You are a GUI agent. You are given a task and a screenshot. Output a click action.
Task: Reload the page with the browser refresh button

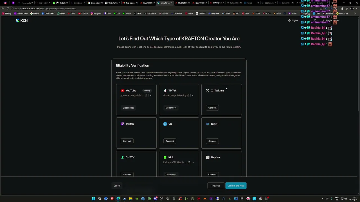click(x=8, y=8)
